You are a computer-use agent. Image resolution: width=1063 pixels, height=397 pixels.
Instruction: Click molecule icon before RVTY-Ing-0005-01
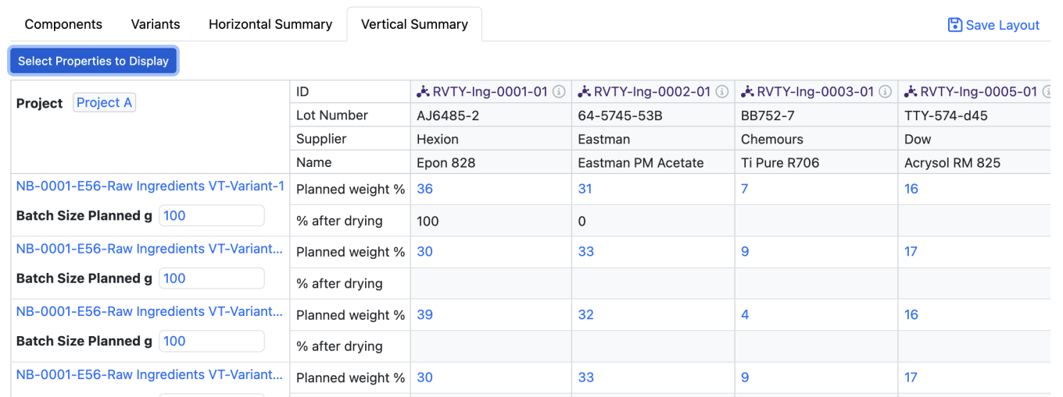point(911,92)
